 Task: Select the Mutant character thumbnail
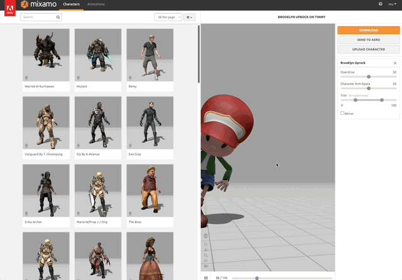[x=98, y=55]
